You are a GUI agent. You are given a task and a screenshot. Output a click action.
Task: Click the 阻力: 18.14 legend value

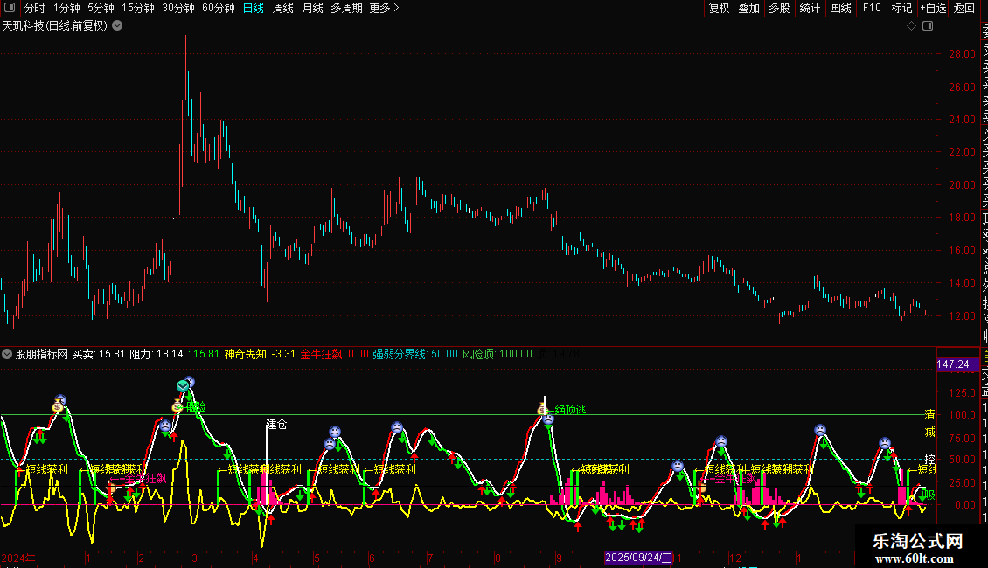coord(157,354)
